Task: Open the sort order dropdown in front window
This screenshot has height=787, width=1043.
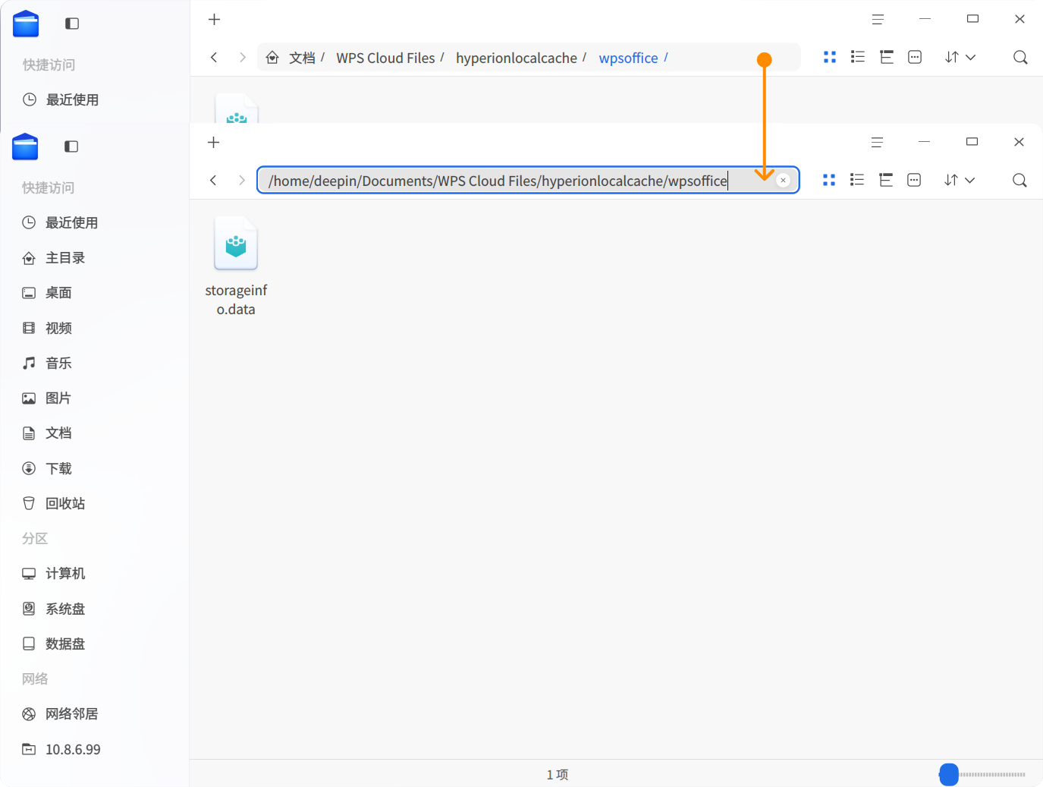Action: (x=960, y=180)
